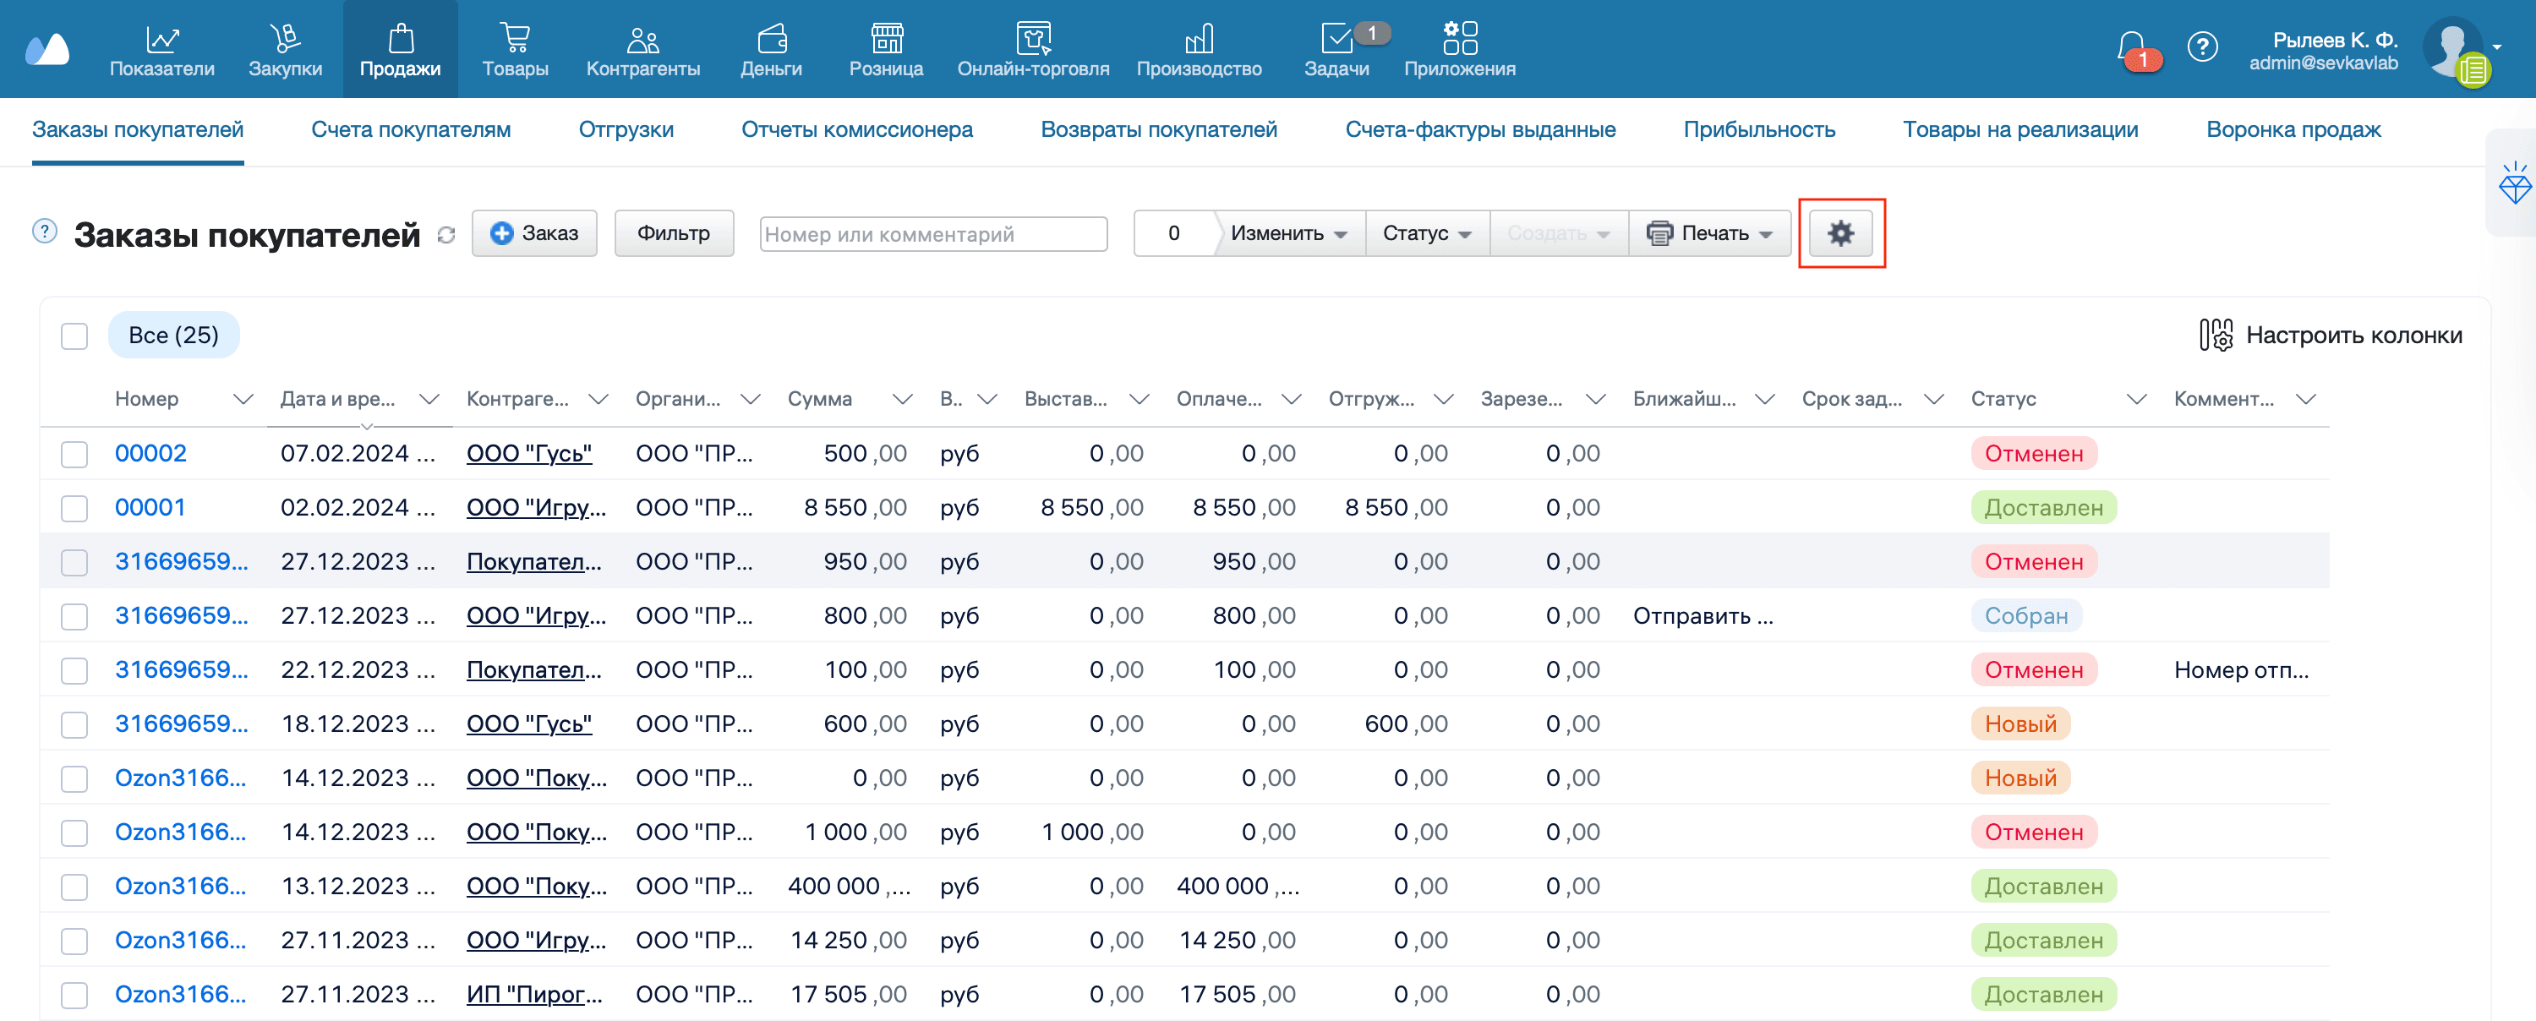Image resolution: width=2536 pixels, height=1021 pixels.
Task: Open the notifications bell icon
Action: point(2130,46)
